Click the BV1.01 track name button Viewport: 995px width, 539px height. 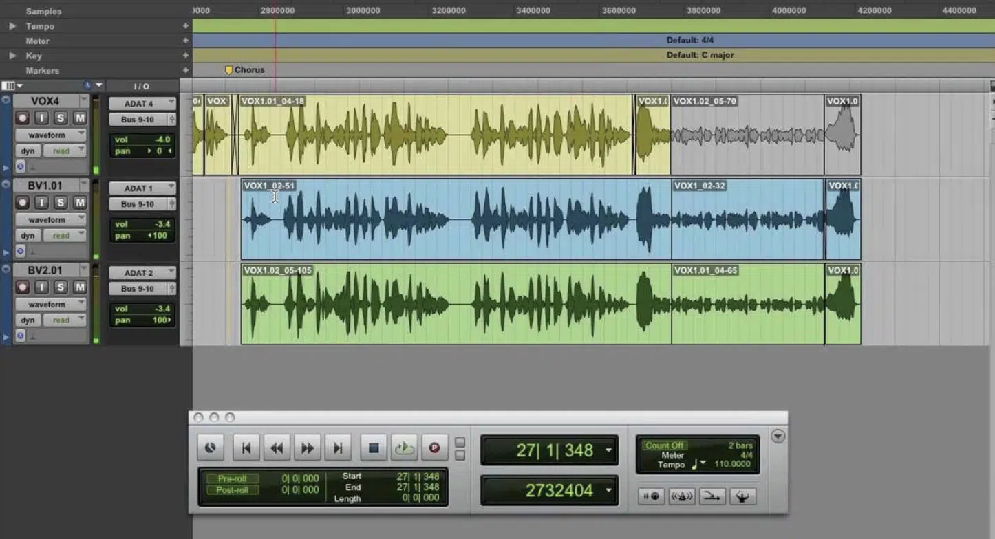pos(45,186)
